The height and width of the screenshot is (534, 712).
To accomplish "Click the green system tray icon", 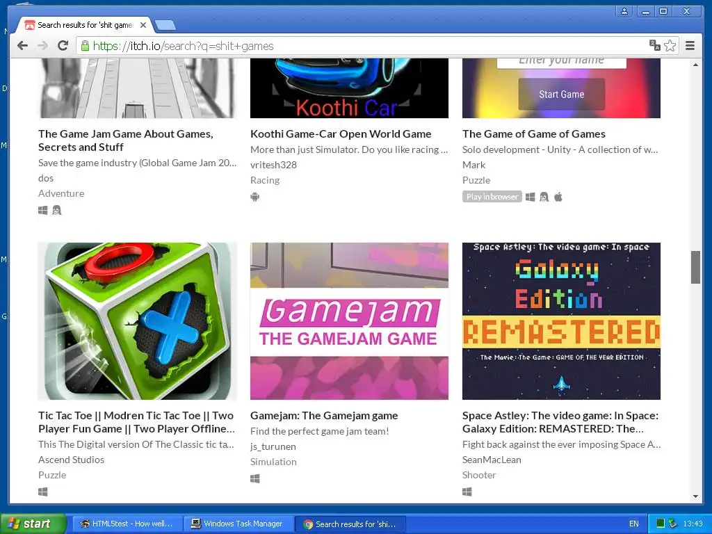I will click(x=661, y=524).
